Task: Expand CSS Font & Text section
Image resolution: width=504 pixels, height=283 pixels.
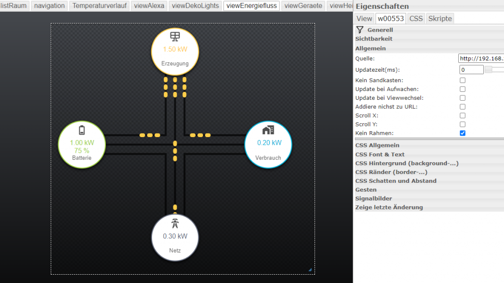Action: click(x=379, y=154)
